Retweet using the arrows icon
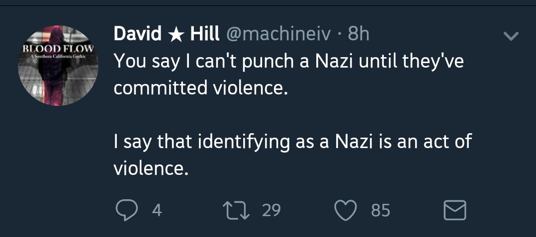Viewport: 536px width, 237px height. (236, 210)
